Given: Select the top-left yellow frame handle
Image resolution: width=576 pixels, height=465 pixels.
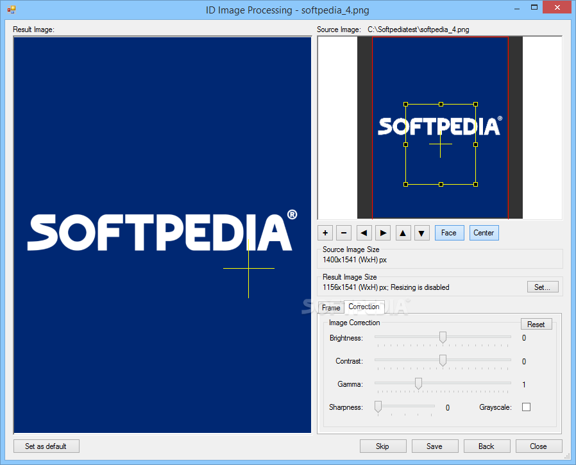Looking at the screenshot, I should pos(405,105).
